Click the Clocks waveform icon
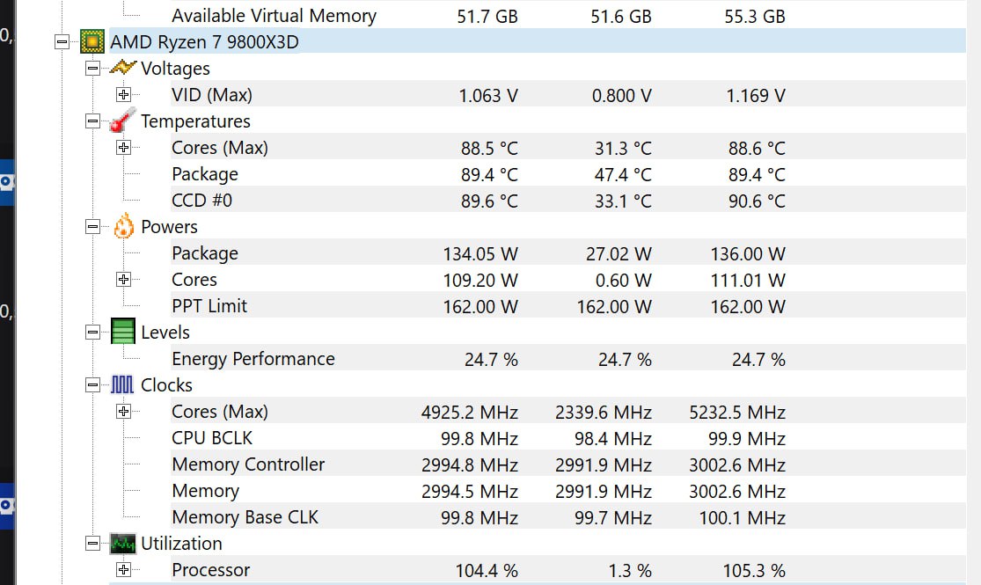The height and width of the screenshot is (585, 981). (122, 384)
